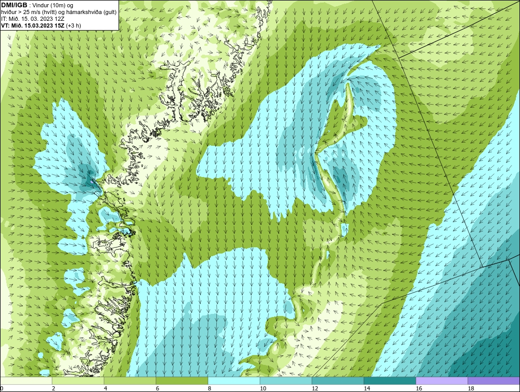Screen dimensions: 520x392
Task: Click the 14–16 m/s dark teal legend swatch
Action: [x=390, y=381]
